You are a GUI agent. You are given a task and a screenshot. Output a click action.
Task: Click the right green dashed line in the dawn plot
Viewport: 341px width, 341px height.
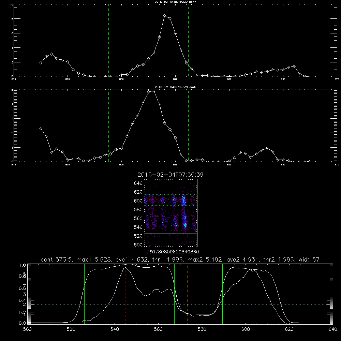(x=188, y=41)
